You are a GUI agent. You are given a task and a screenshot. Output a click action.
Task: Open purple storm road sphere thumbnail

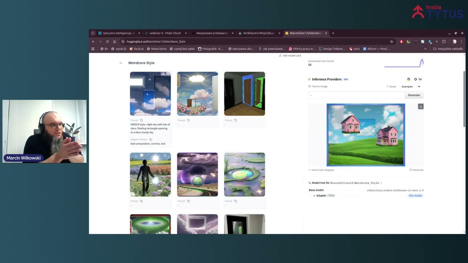pos(197,175)
